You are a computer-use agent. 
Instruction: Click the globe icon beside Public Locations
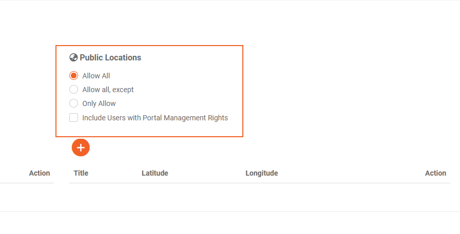click(73, 57)
